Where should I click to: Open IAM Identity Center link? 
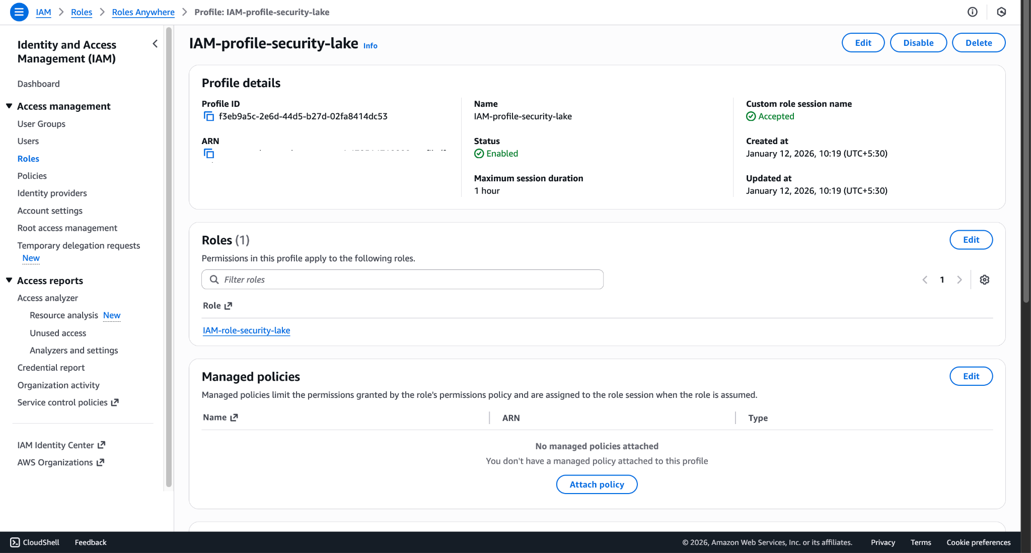point(61,445)
